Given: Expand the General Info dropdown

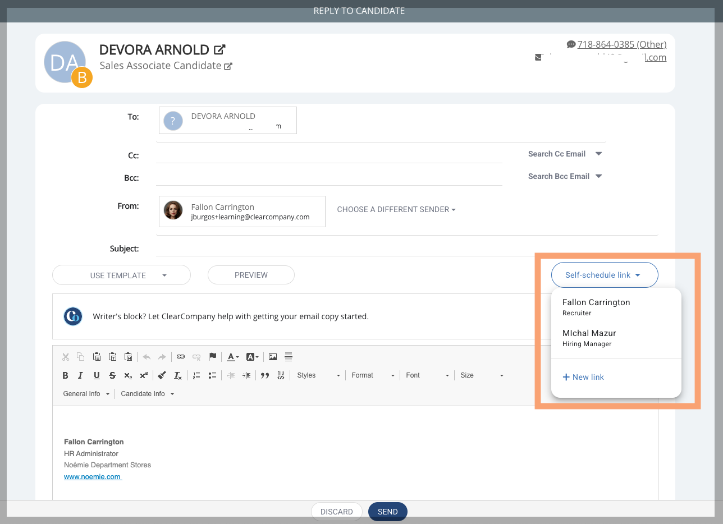Looking at the screenshot, I should [86, 394].
